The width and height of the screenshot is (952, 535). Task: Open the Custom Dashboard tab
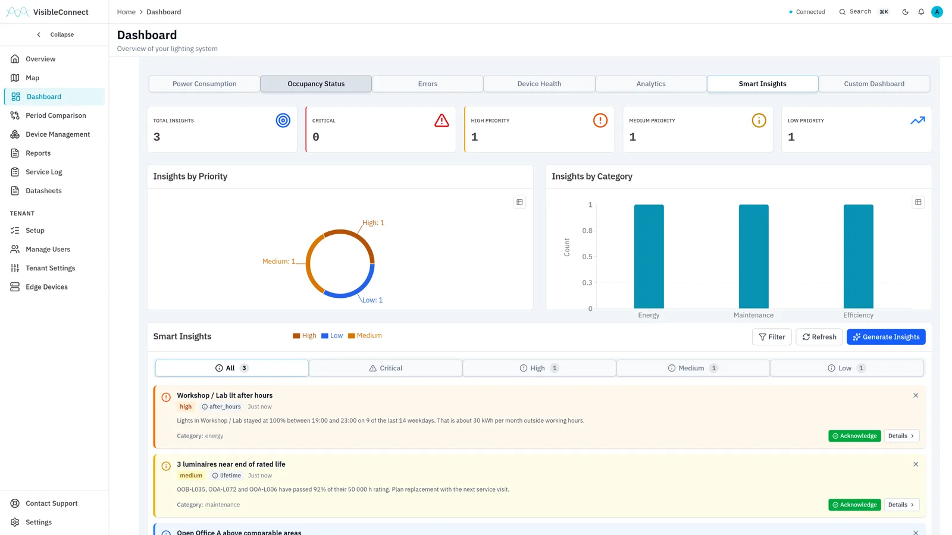[874, 84]
